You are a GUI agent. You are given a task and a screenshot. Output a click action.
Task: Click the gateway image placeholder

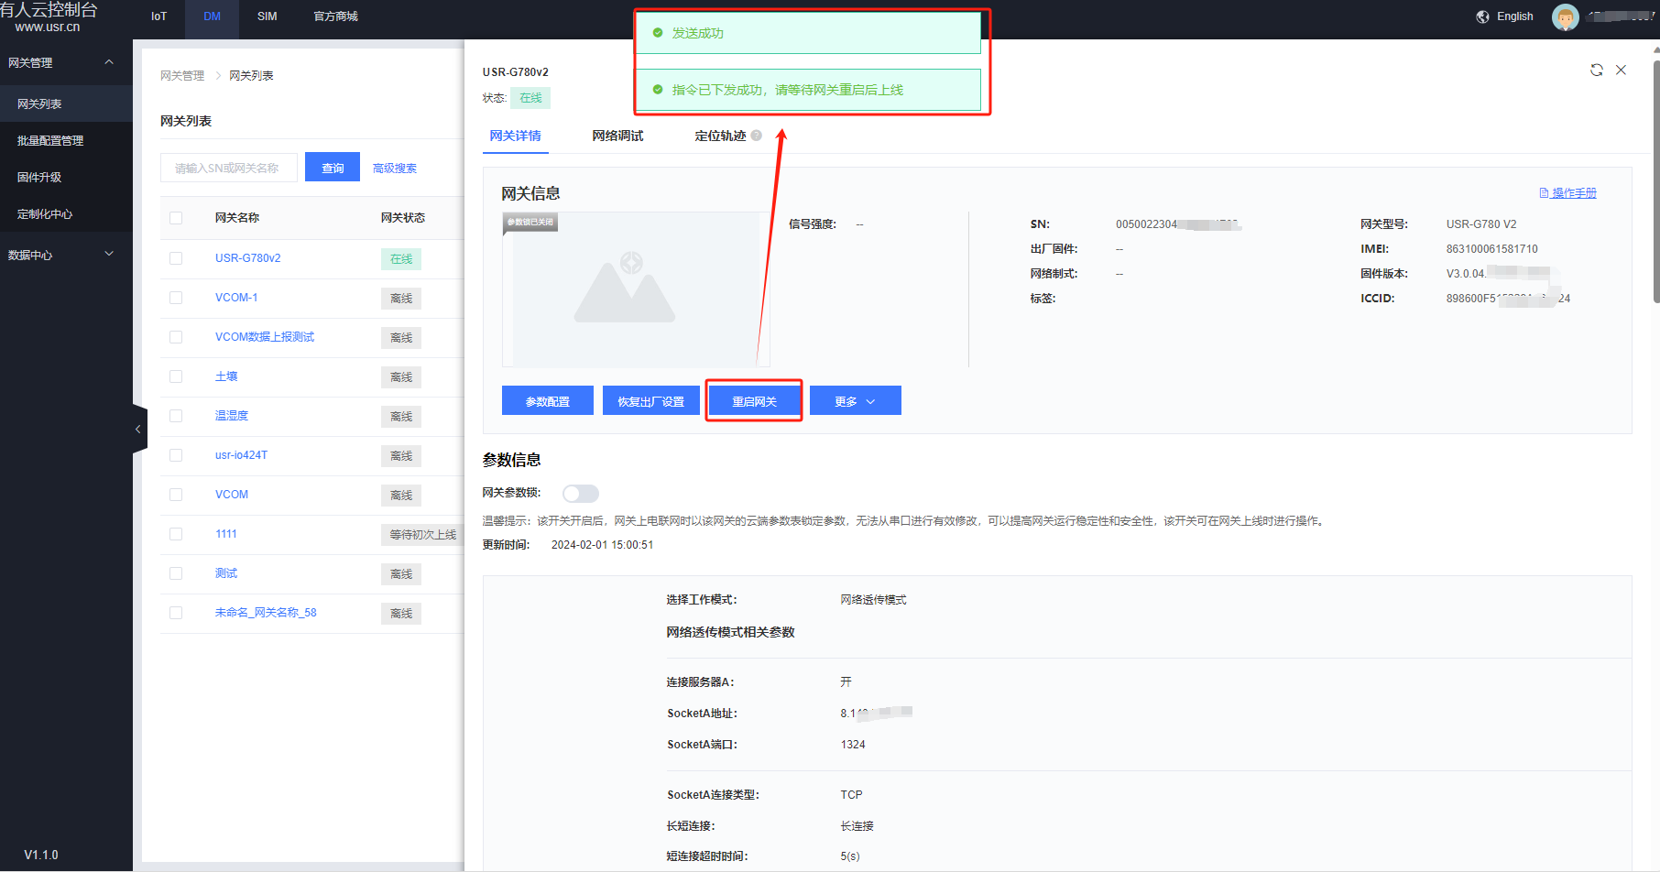631,289
